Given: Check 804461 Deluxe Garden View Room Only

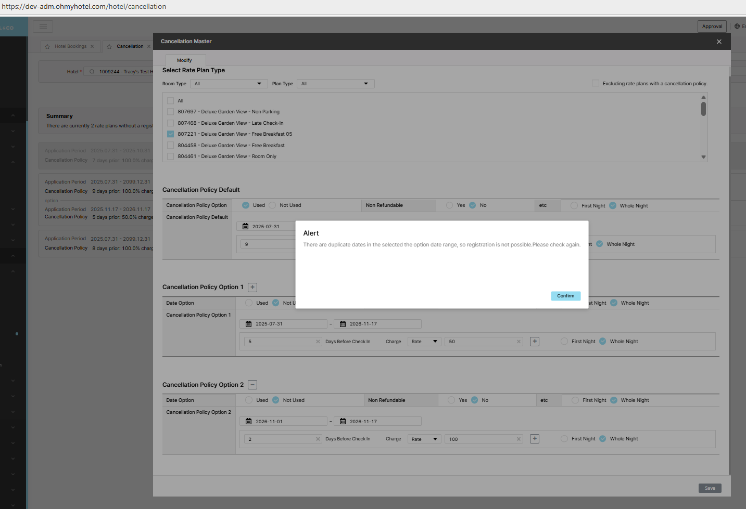Looking at the screenshot, I should click(x=170, y=156).
